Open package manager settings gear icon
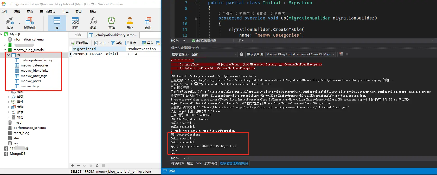Viewport: 437px width, 175px height. 241,54
